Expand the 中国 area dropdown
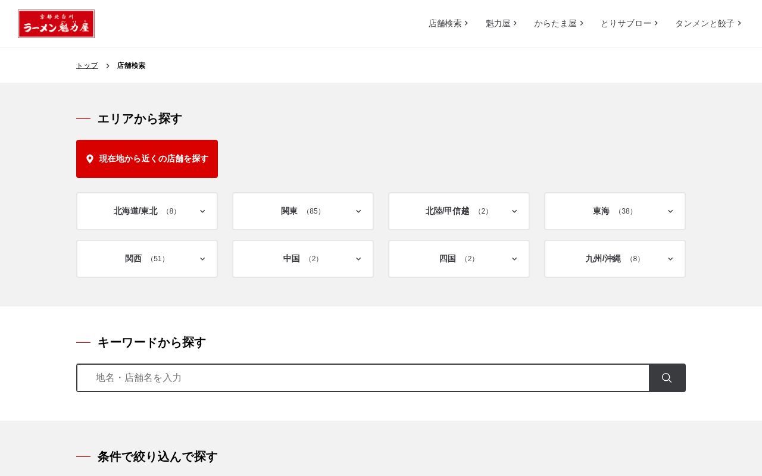Viewport: 762px width, 476px height. (303, 259)
